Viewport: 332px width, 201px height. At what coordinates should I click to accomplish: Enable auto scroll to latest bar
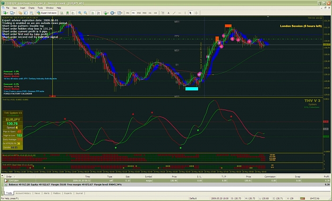92,13
